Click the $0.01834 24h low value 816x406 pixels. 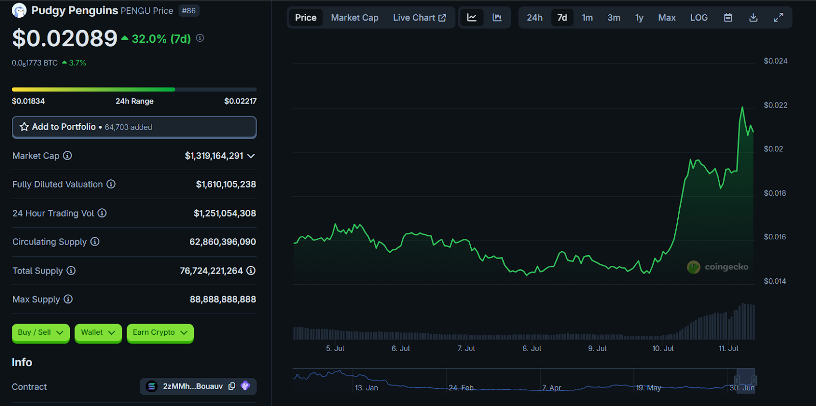tap(29, 101)
